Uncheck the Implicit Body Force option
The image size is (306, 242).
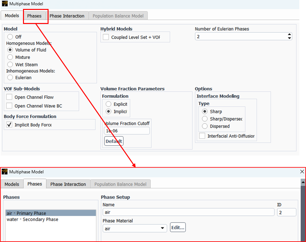pos(9,125)
